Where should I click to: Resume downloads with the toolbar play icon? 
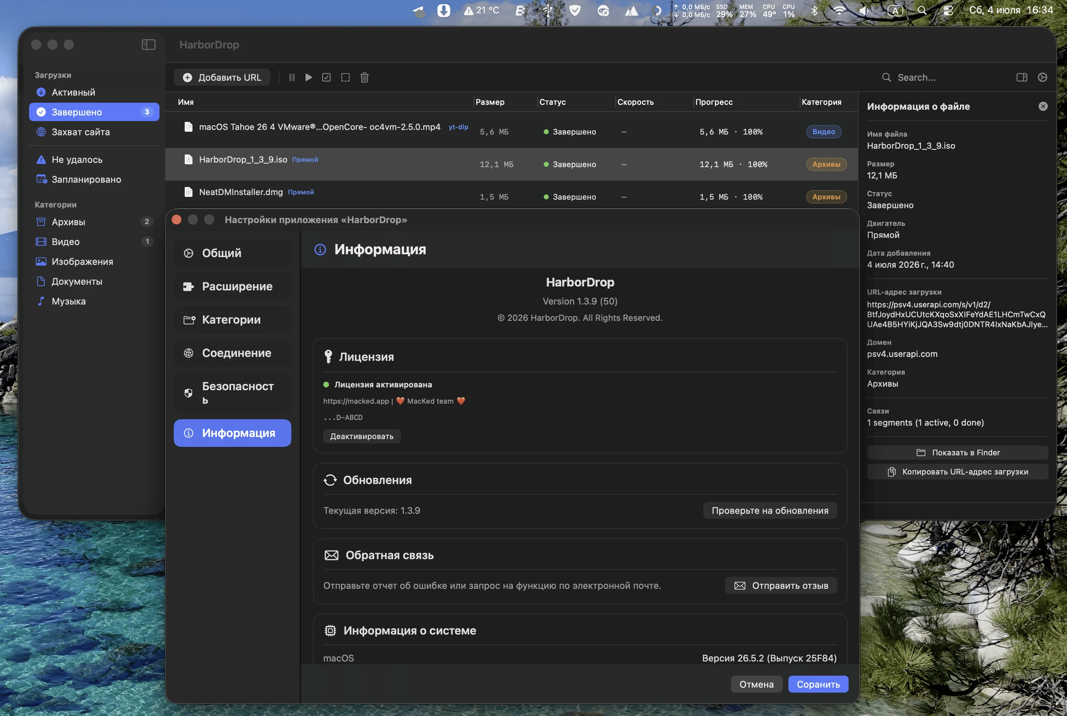tap(309, 77)
